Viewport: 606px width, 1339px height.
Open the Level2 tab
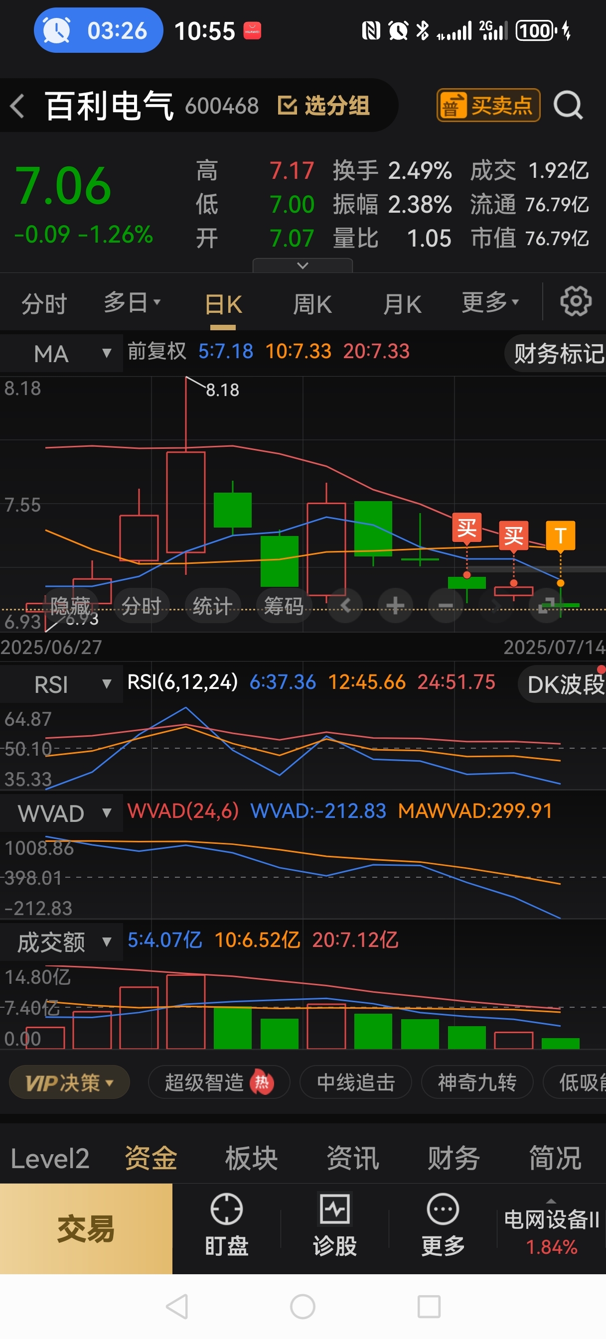(x=49, y=1159)
